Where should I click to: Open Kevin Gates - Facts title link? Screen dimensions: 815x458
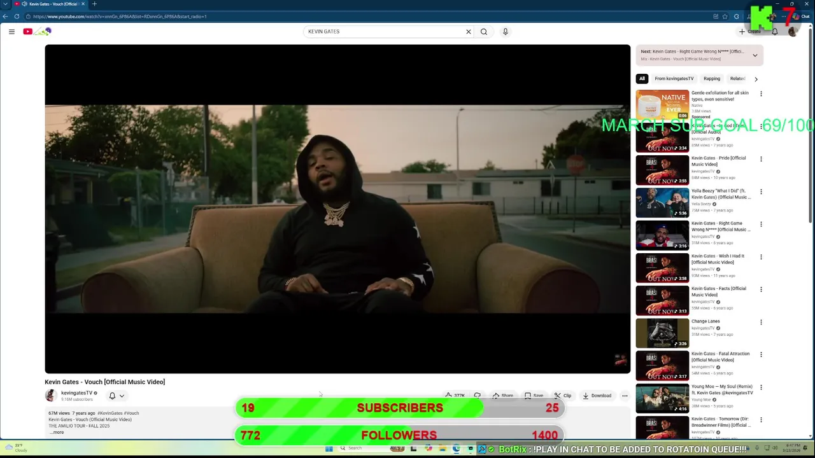(719, 291)
